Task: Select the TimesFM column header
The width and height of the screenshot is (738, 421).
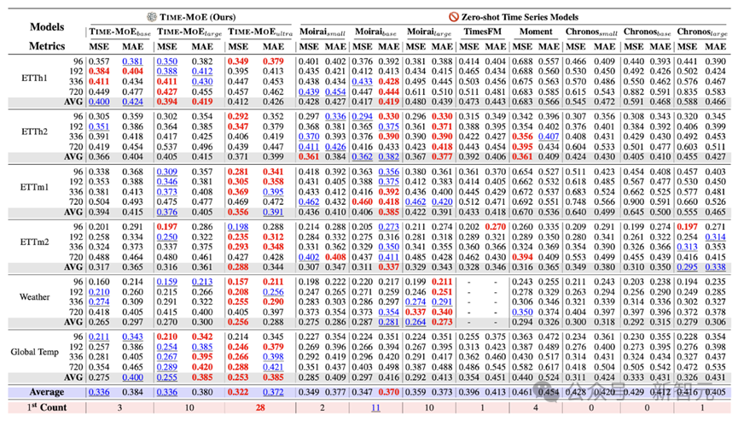Action: 480,31
